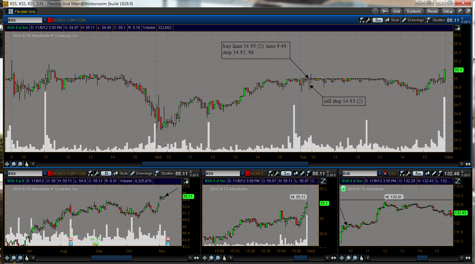Screen dimensions: 475x264
Task: Open wrench settings in 1m chart toolbar
Action: pyautogui.click(x=277, y=173)
